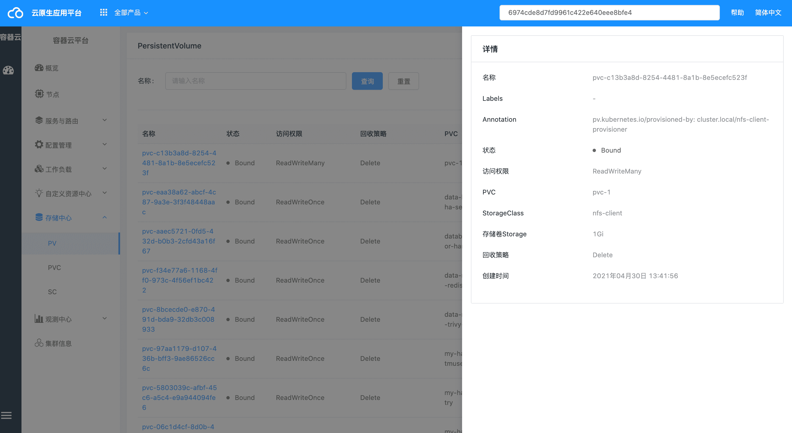Collapse the 存储中心 chevron
The height and width of the screenshot is (433, 792).
(x=105, y=217)
